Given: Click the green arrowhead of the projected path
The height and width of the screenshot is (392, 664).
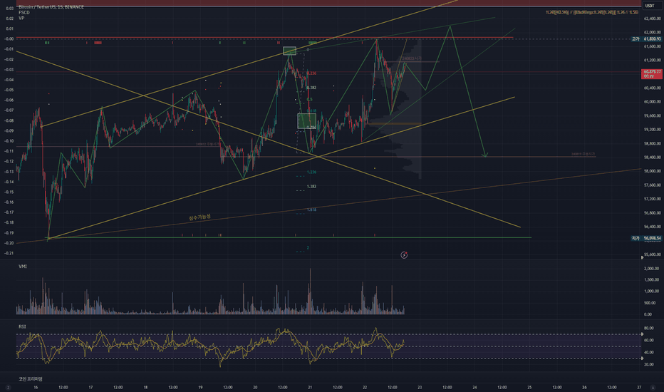Looking at the screenshot, I should point(485,155).
